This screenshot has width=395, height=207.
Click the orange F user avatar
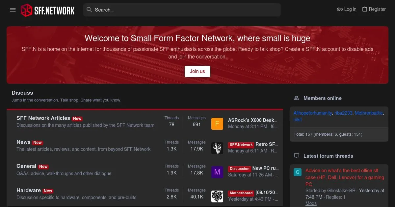(x=217, y=124)
